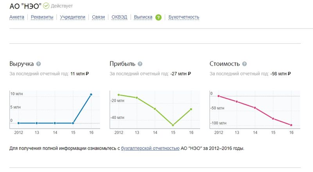Click the 2014 data point on Стоимость chart
This screenshot has width=313, height=172.
click(x=255, y=108)
